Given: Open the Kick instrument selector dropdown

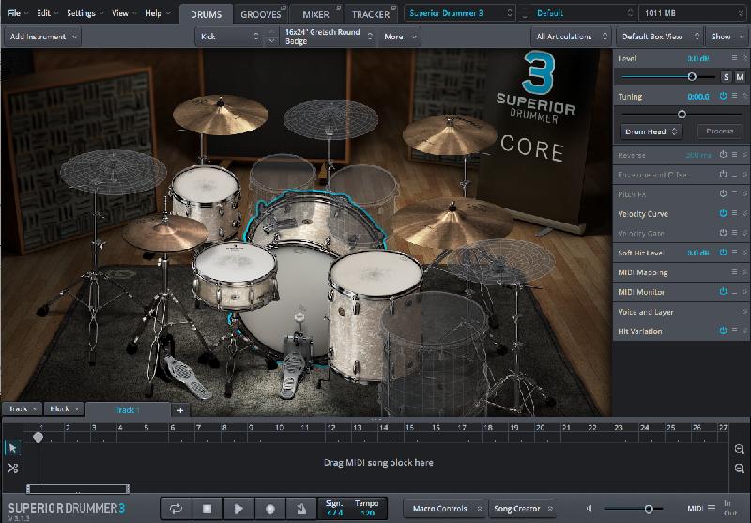Looking at the screenshot, I should (x=229, y=37).
